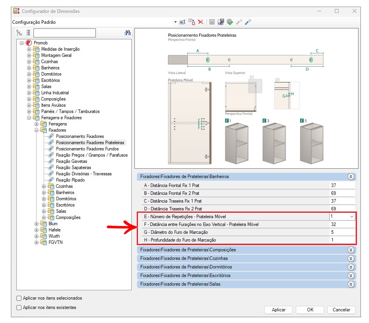Expand the Blum tree node
The image size is (369, 323).
[x=37, y=224]
